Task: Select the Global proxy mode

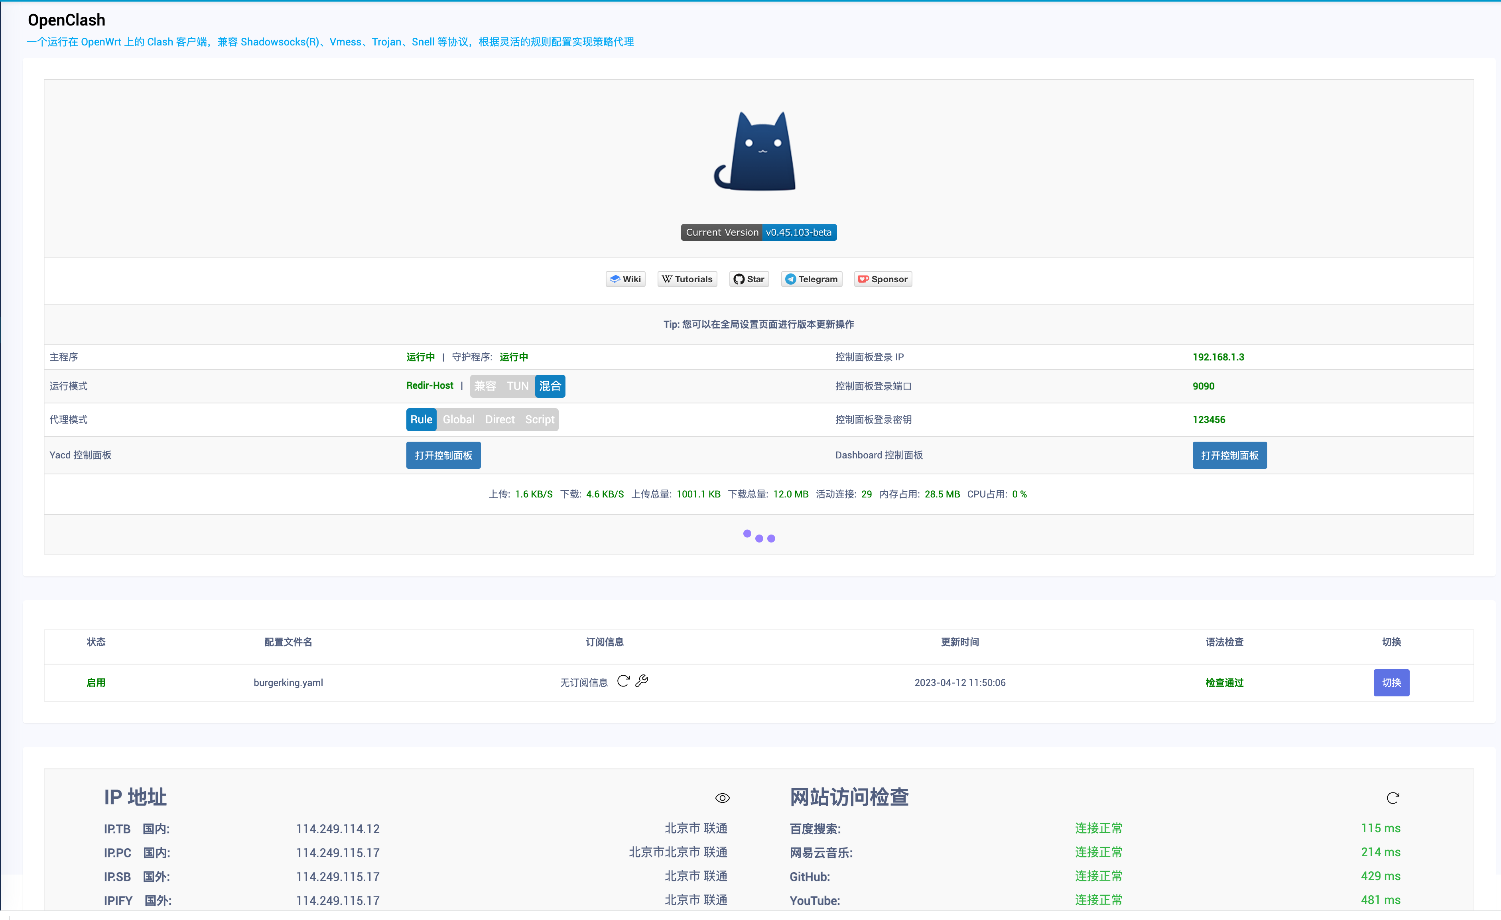Action: pos(458,419)
